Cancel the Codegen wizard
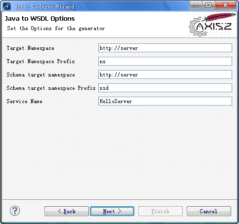This screenshot has height=224, width=239. pos(209,211)
